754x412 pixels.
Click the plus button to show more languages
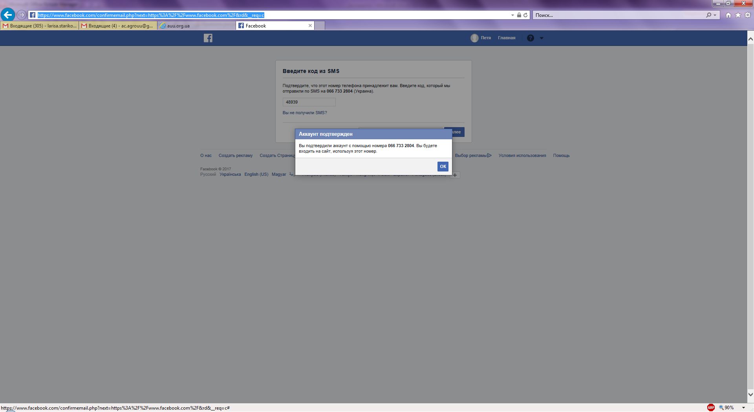(455, 175)
